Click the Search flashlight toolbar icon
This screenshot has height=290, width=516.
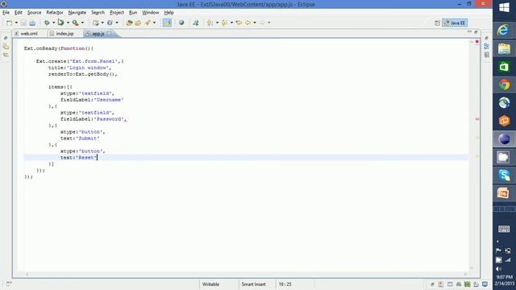tap(148, 23)
